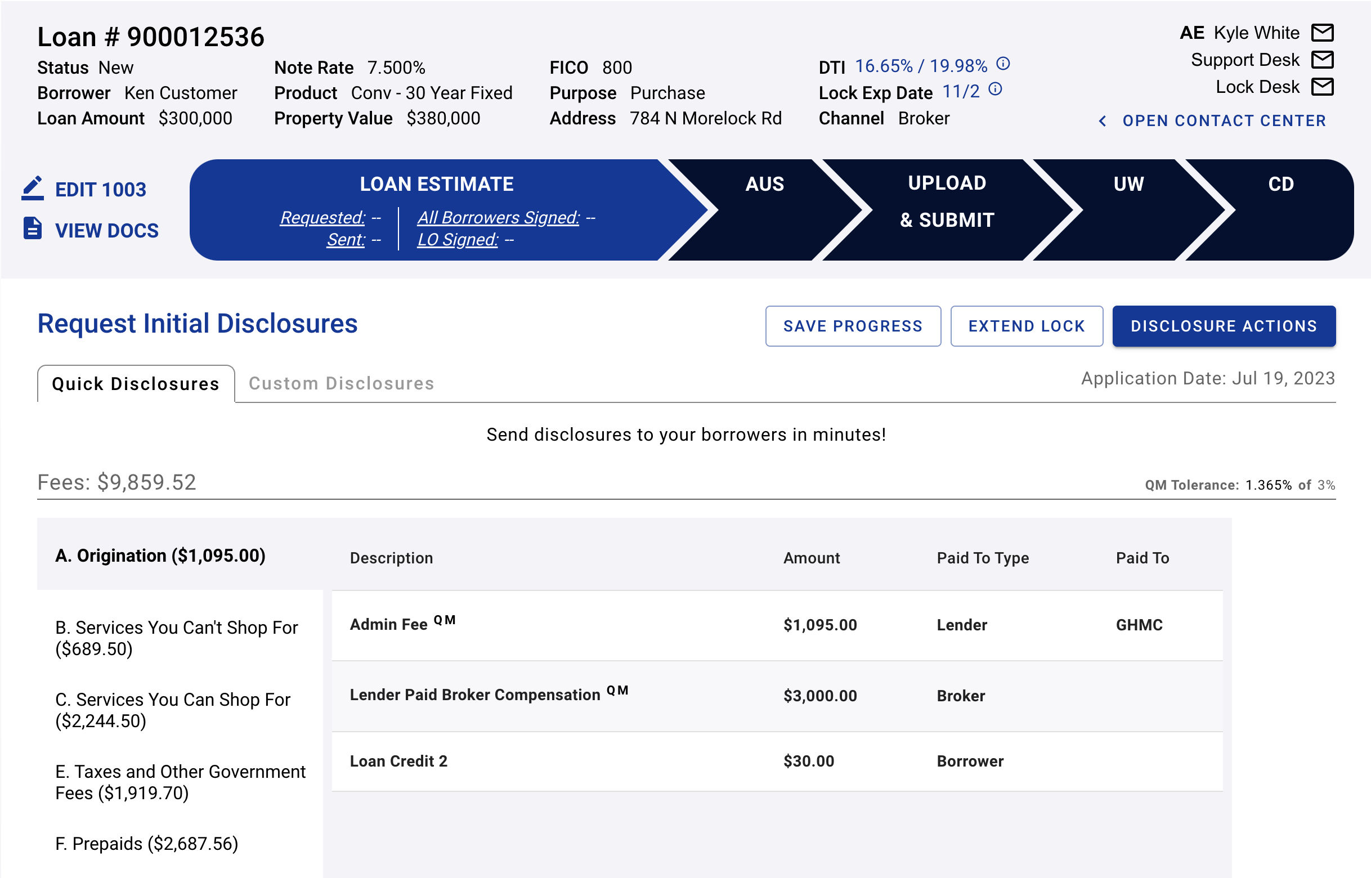Click the Loan Credit 2 description
The image size is (1371, 878).
(398, 761)
